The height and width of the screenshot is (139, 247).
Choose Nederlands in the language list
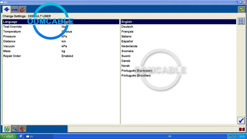pos(178,46)
